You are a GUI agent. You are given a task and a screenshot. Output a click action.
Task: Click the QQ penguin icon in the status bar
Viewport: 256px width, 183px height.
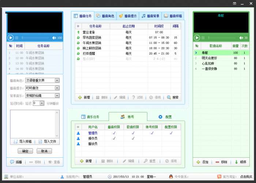point(171,177)
